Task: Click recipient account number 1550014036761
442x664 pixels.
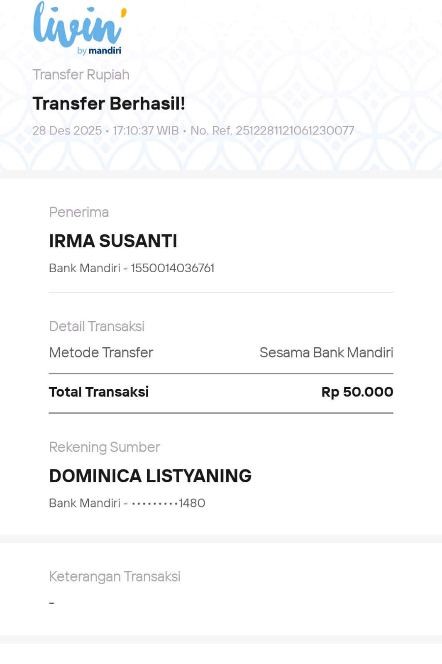Action: 172,268
